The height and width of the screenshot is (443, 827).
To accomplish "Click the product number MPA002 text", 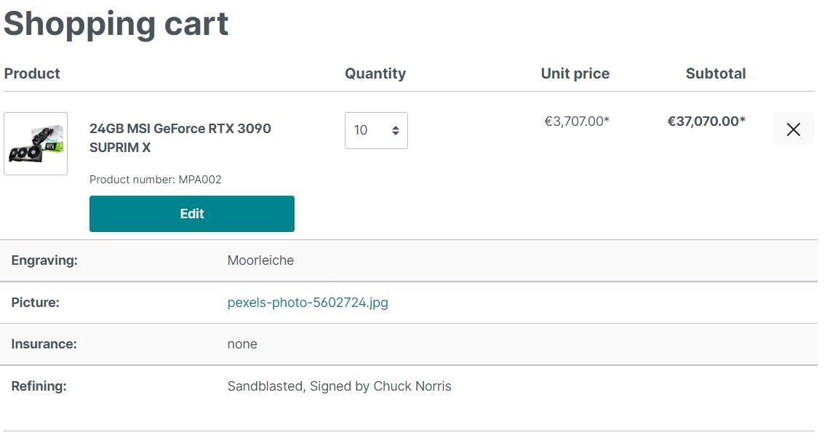I will point(156,180).
